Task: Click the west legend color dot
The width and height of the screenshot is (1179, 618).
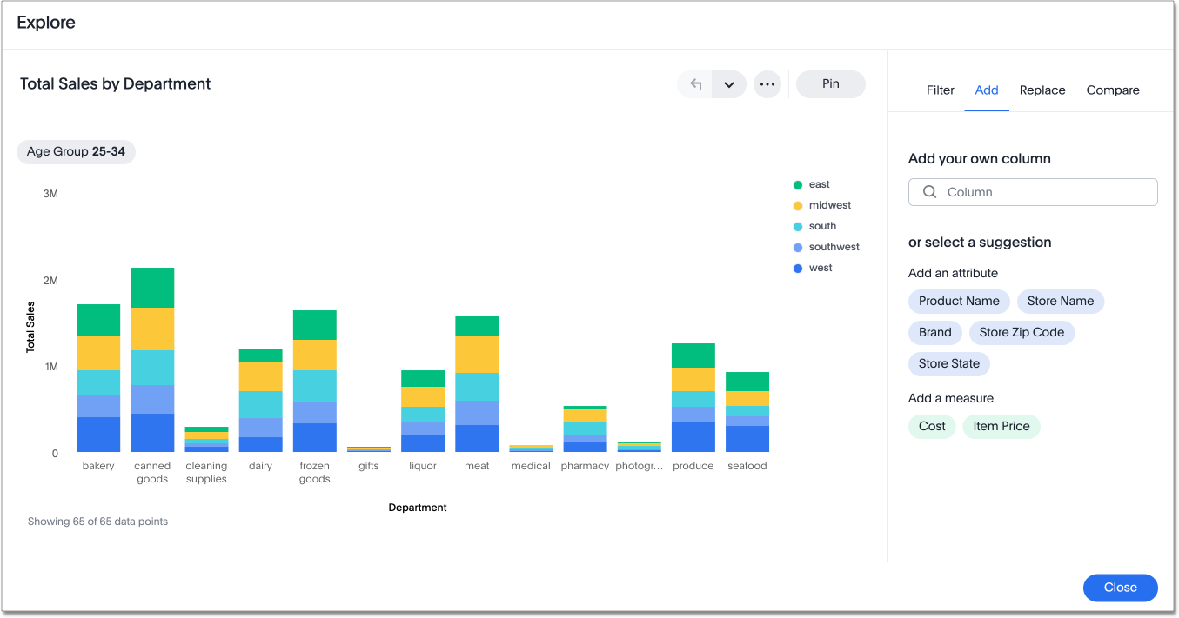Action: click(797, 269)
